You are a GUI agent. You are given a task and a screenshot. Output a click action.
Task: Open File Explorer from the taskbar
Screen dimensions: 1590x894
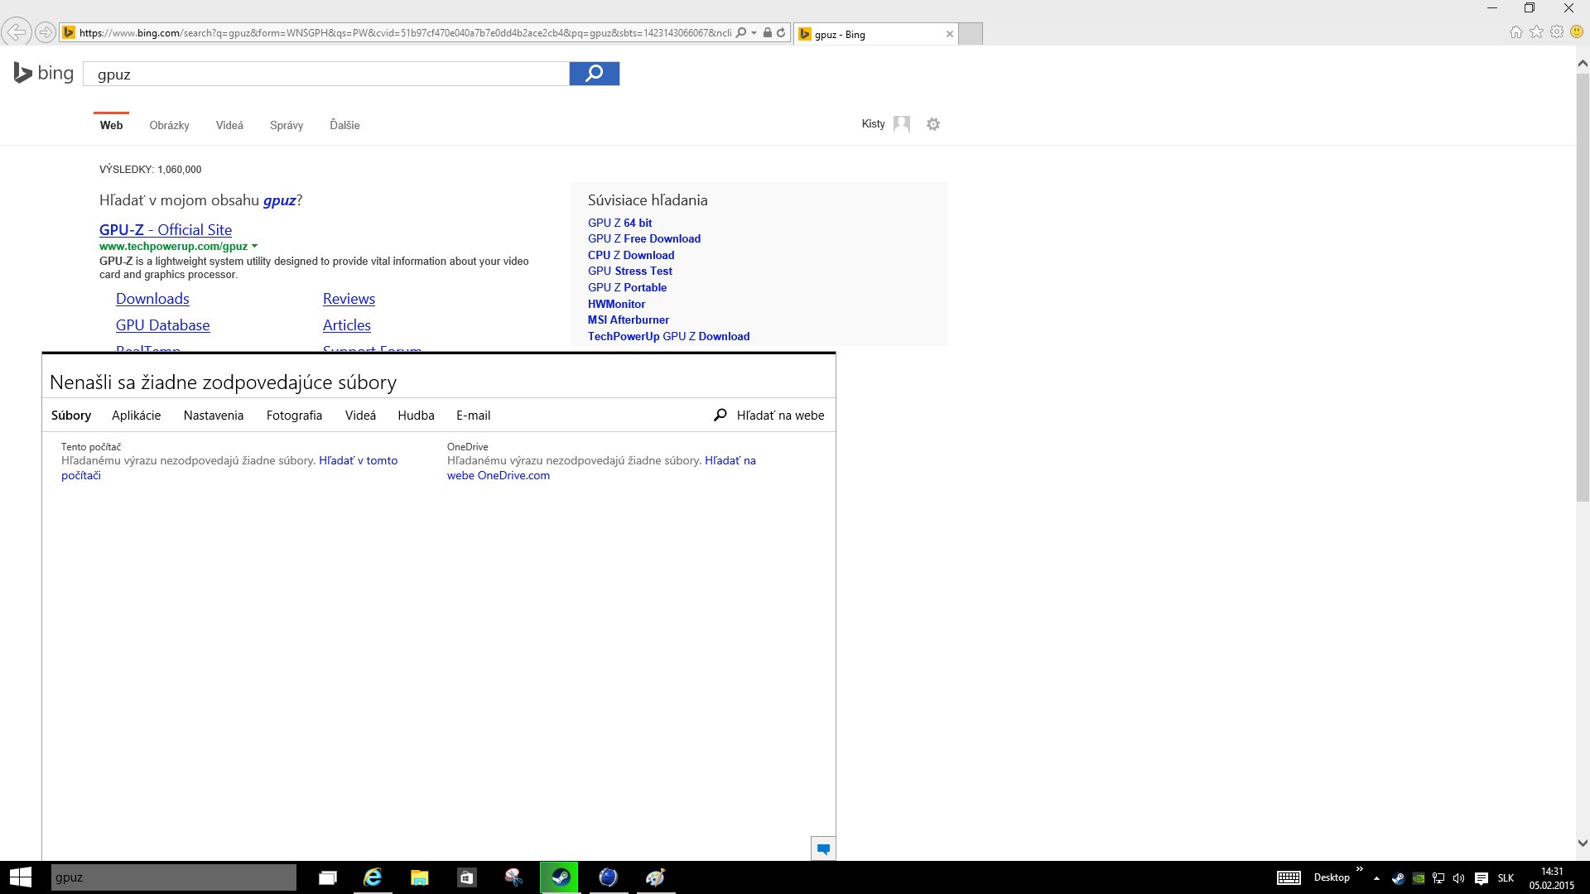tap(420, 877)
